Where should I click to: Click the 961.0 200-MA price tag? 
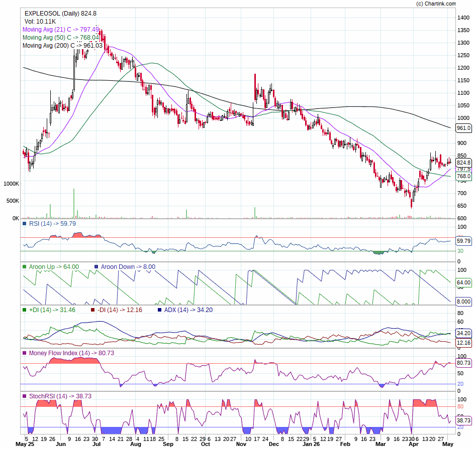click(463, 128)
